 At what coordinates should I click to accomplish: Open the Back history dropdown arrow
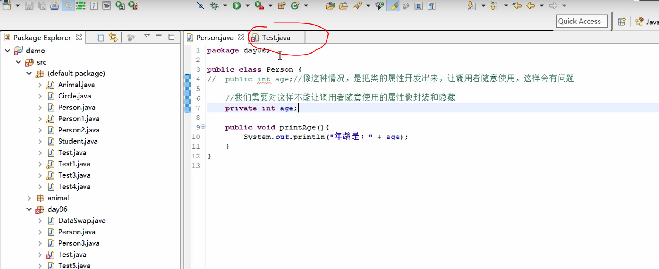click(x=542, y=5)
